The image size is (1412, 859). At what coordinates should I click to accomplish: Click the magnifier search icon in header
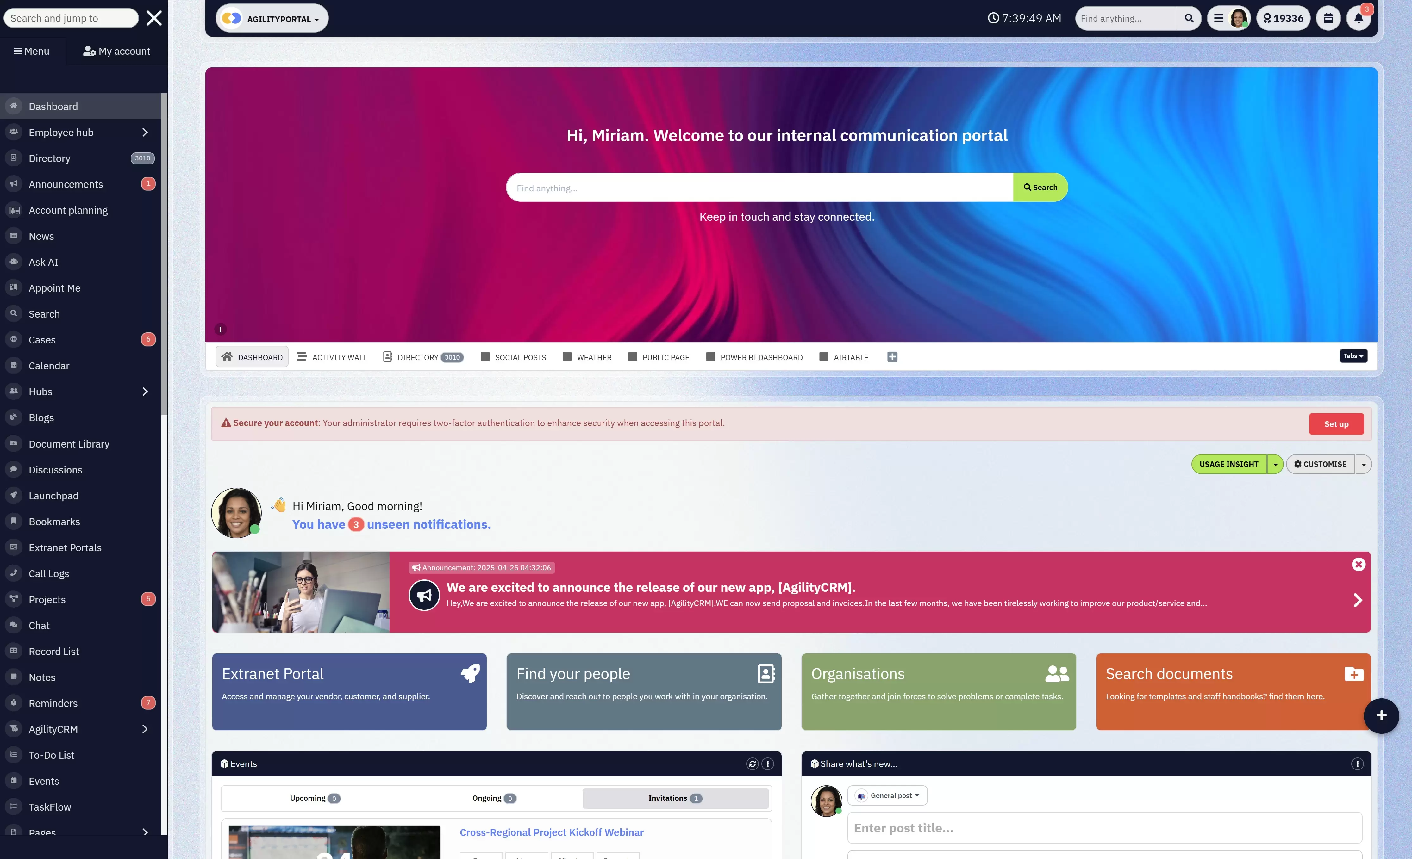coord(1189,18)
